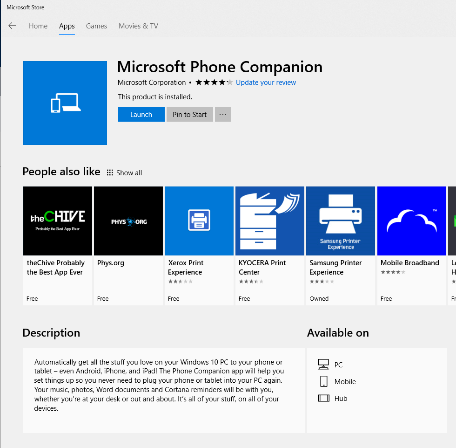Click the Hub device icon
This screenshot has height=448, width=456.
point(323,398)
